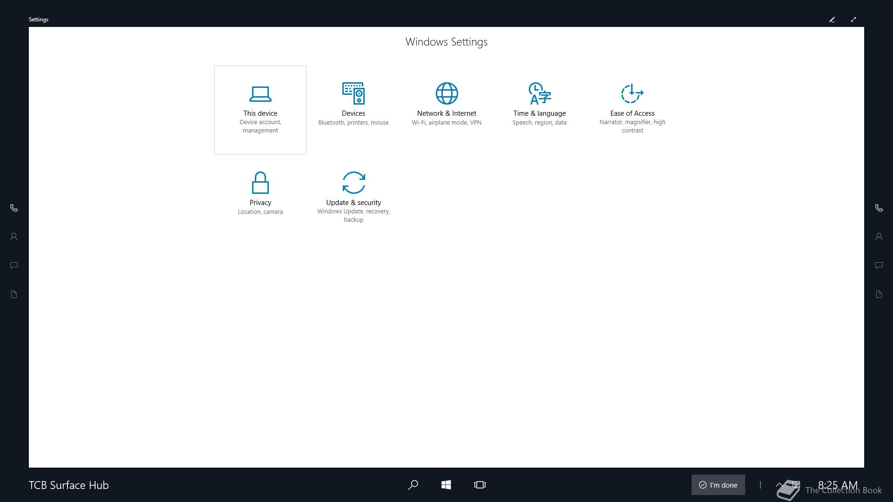Click the chat message icon in right sidebar
This screenshot has height=502, width=893.
(879, 265)
